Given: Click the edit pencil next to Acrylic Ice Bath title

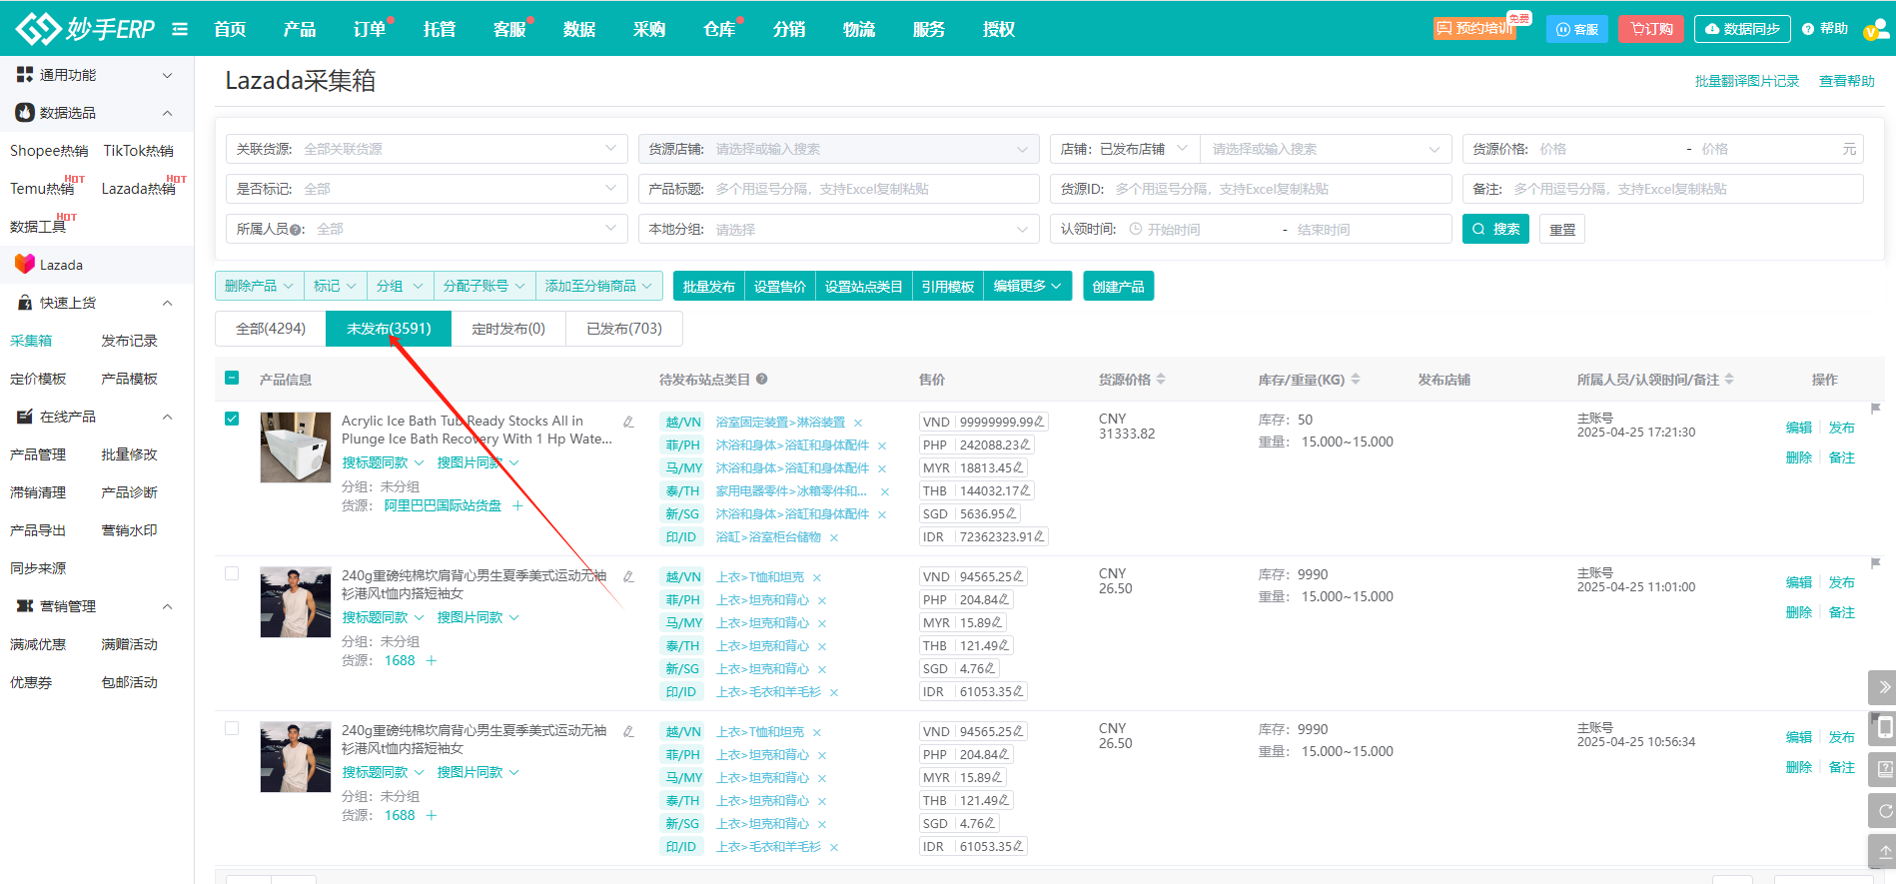Looking at the screenshot, I should click(628, 422).
